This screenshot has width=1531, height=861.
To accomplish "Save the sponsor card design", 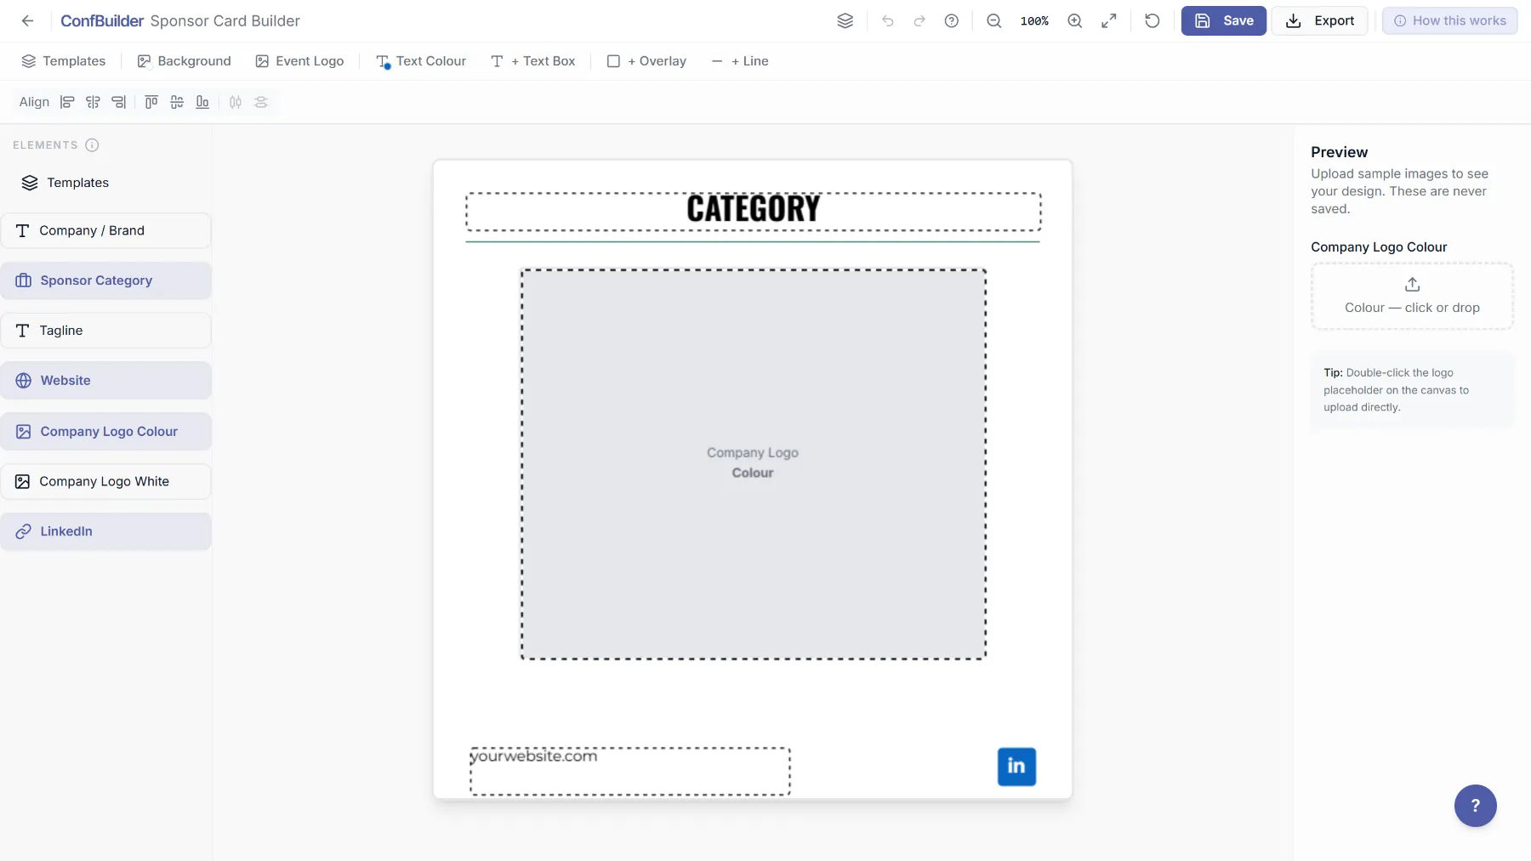I will (x=1224, y=20).
